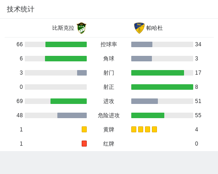The width and height of the screenshot is (218, 174).
Task: Open the 帕哈杜 team name link
Action: [x=154, y=28]
